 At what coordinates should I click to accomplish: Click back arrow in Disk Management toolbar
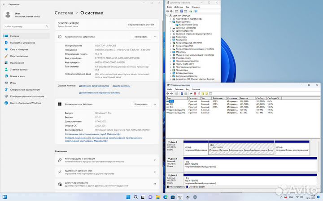[167, 93]
